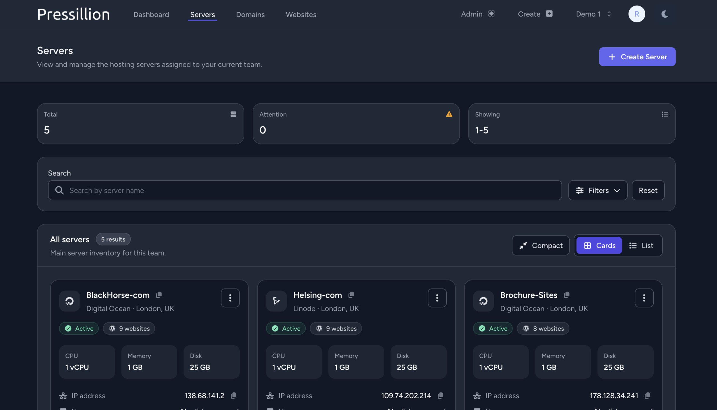Copy the Brochure-Sites server name
This screenshot has height=410, width=717.
tap(567, 295)
